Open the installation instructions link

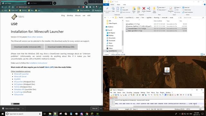point(38,63)
